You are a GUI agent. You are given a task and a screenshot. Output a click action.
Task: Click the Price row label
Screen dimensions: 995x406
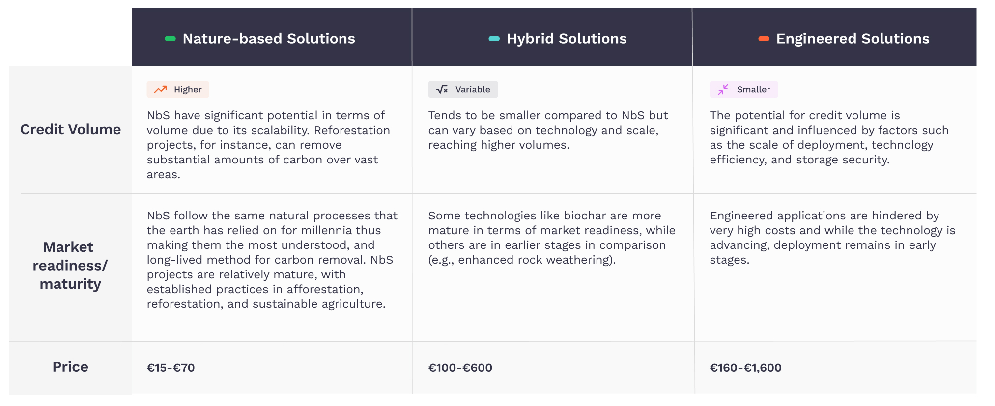pyautogui.click(x=70, y=367)
